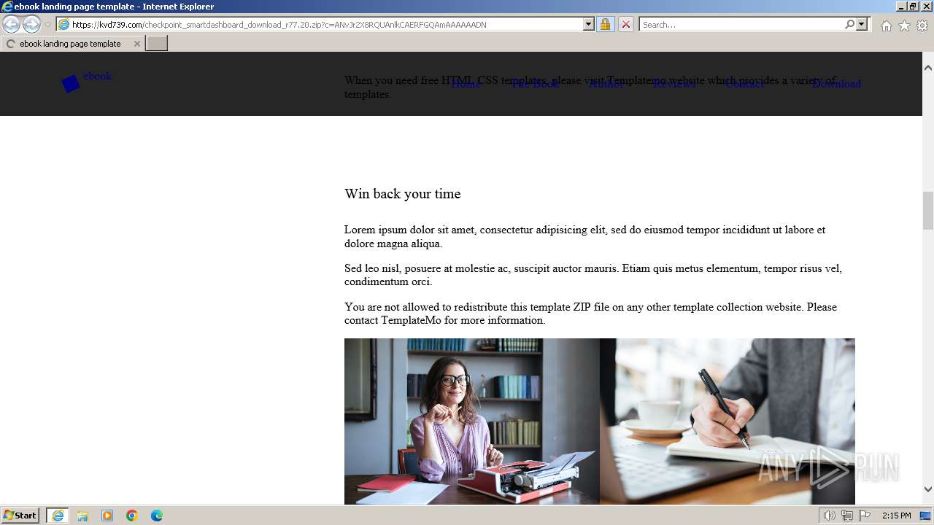Click the 2:15 PM clock
The height and width of the screenshot is (525, 934).
point(897,516)
